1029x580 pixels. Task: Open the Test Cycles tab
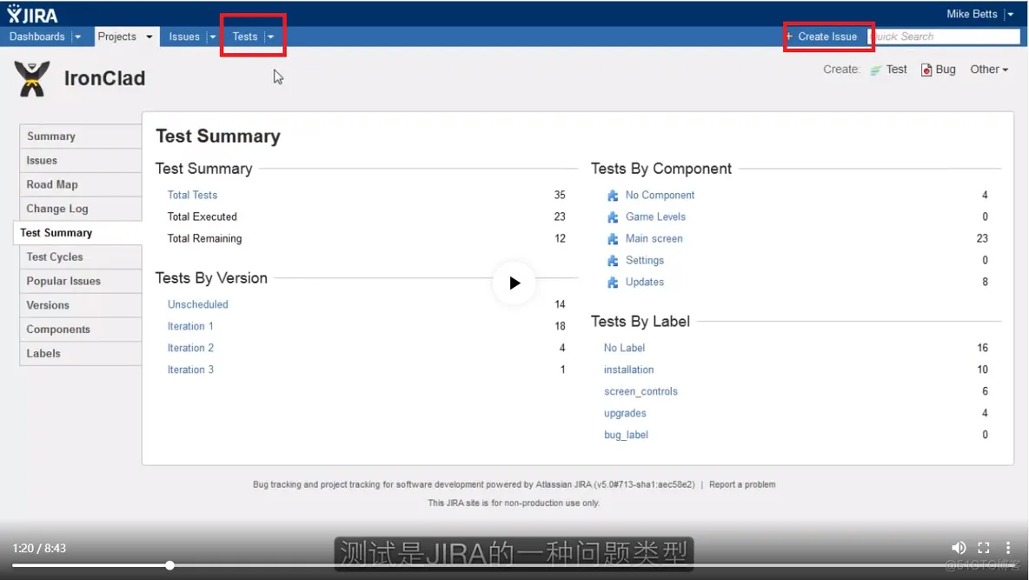click(81, 257)
